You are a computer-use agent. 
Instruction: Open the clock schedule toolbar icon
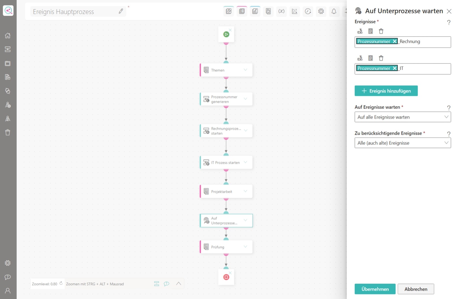pos(308,11)
